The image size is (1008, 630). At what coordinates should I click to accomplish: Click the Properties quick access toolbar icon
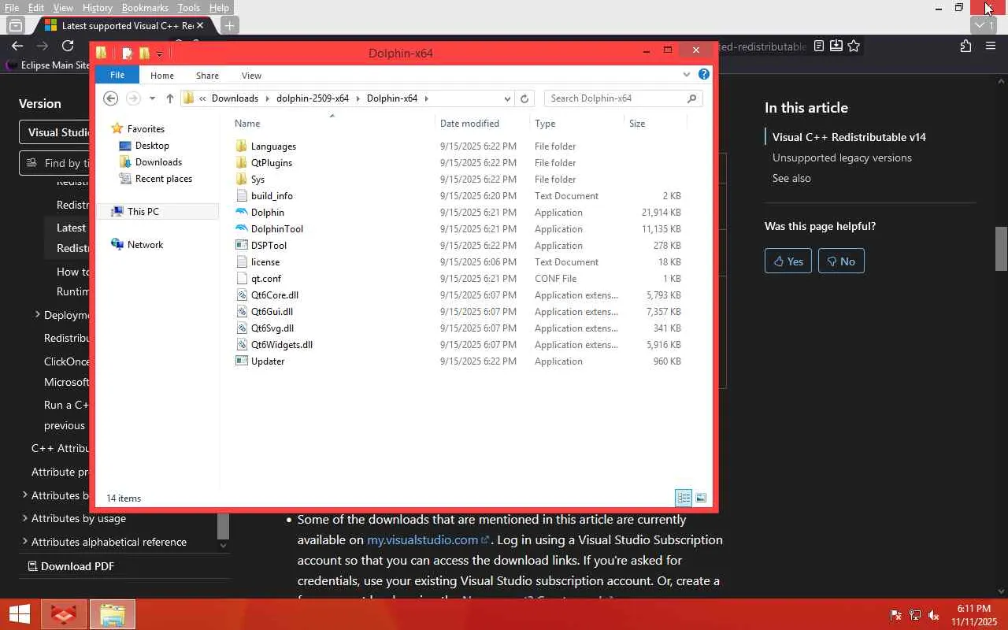click(127, 54)
